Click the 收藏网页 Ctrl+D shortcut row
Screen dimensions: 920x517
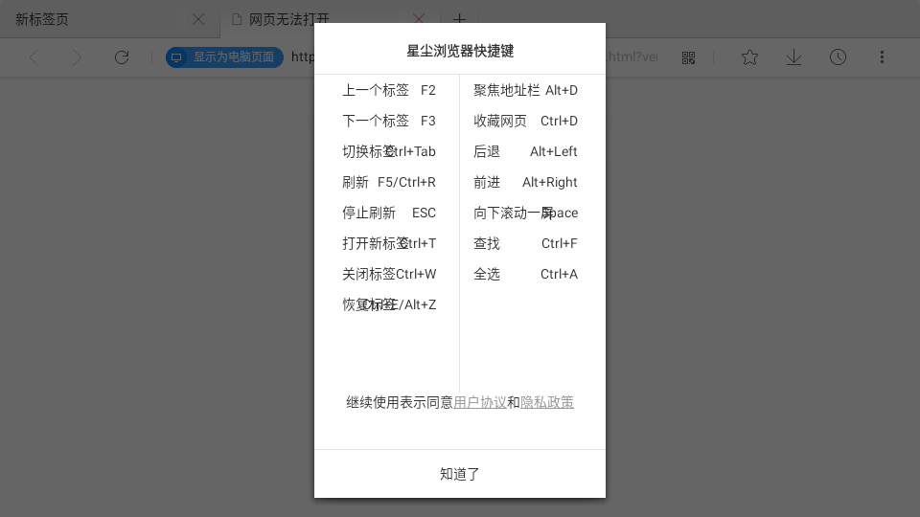pos(526,121)
